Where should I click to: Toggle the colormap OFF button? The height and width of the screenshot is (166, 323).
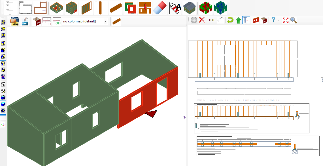pos(57,21)
